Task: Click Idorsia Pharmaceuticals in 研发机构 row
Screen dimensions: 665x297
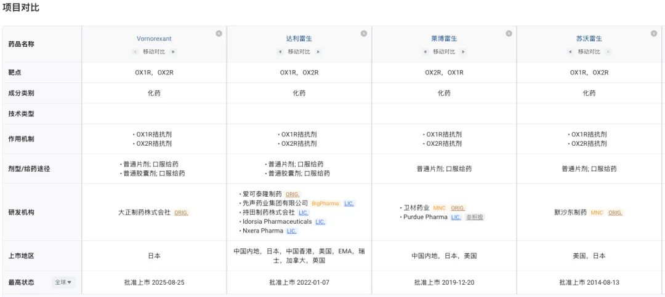Action: tap(276, 222)
